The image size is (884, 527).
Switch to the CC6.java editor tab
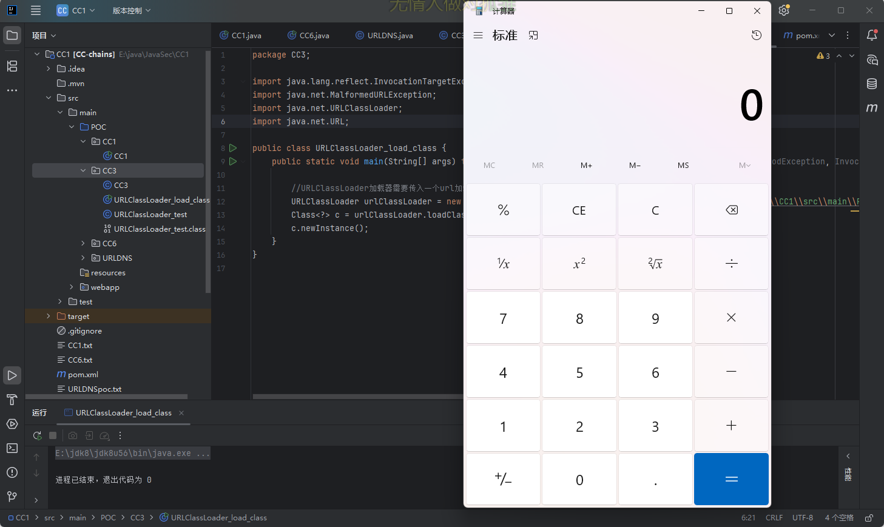pos(309,35)
